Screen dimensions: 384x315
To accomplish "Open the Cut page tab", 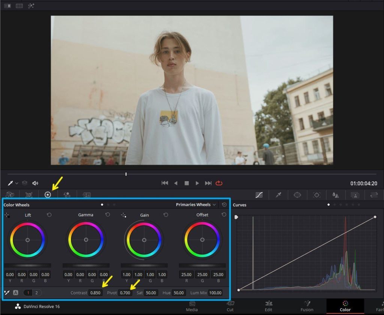I will [230, 306].
